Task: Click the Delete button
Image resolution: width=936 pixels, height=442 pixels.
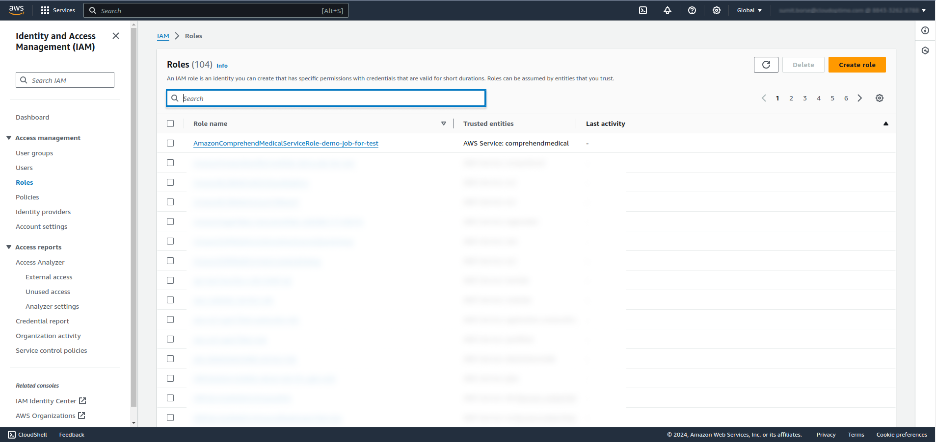Action: [x=803, y=65]
